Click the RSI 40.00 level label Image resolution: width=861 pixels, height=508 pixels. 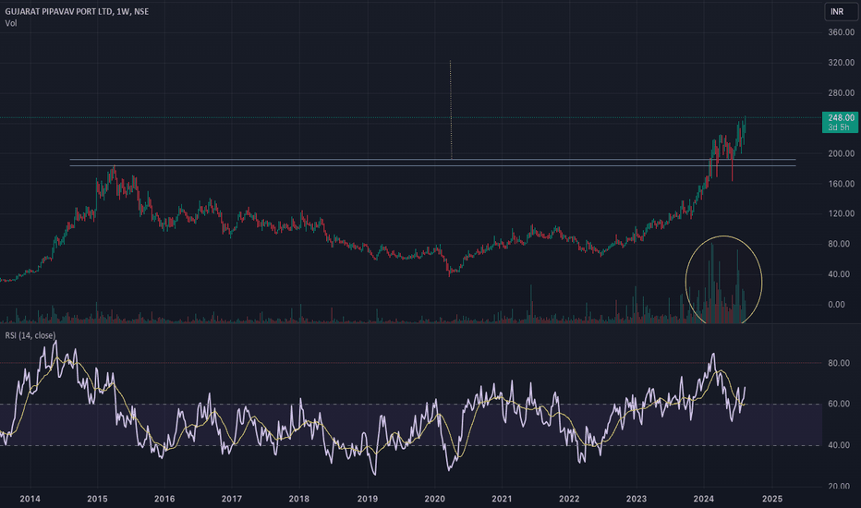tap(839, 445)
